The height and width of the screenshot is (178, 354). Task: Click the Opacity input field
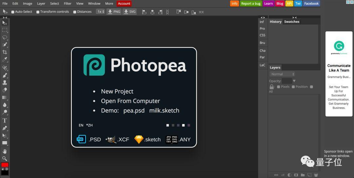287,81
